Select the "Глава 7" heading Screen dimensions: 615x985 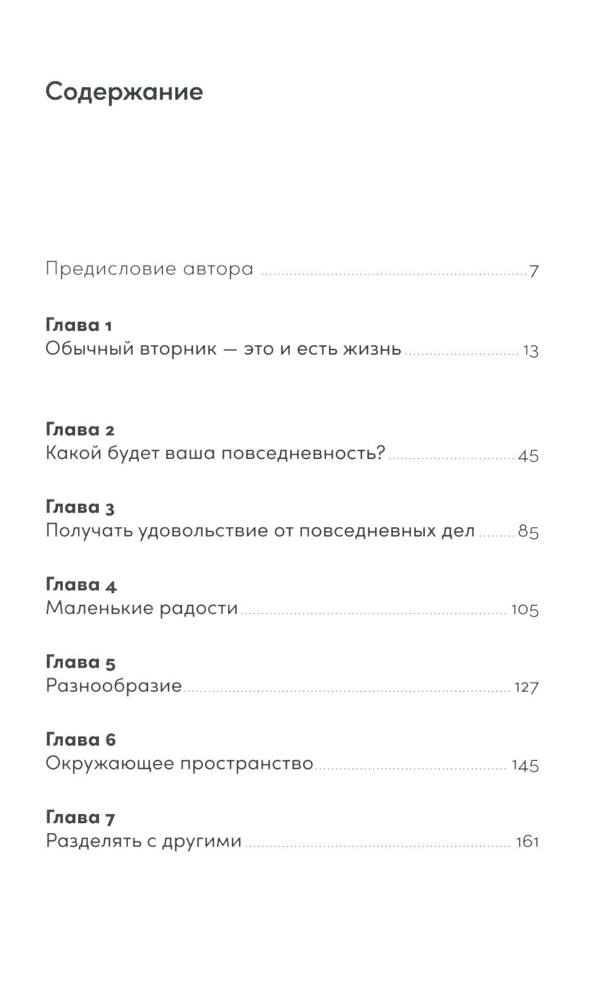click(81, 818)
